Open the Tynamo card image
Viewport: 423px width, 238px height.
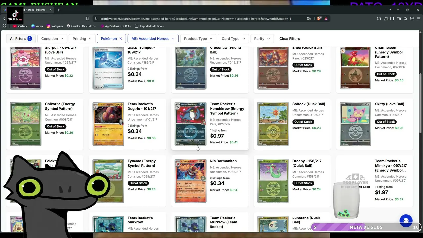(108, 181)
